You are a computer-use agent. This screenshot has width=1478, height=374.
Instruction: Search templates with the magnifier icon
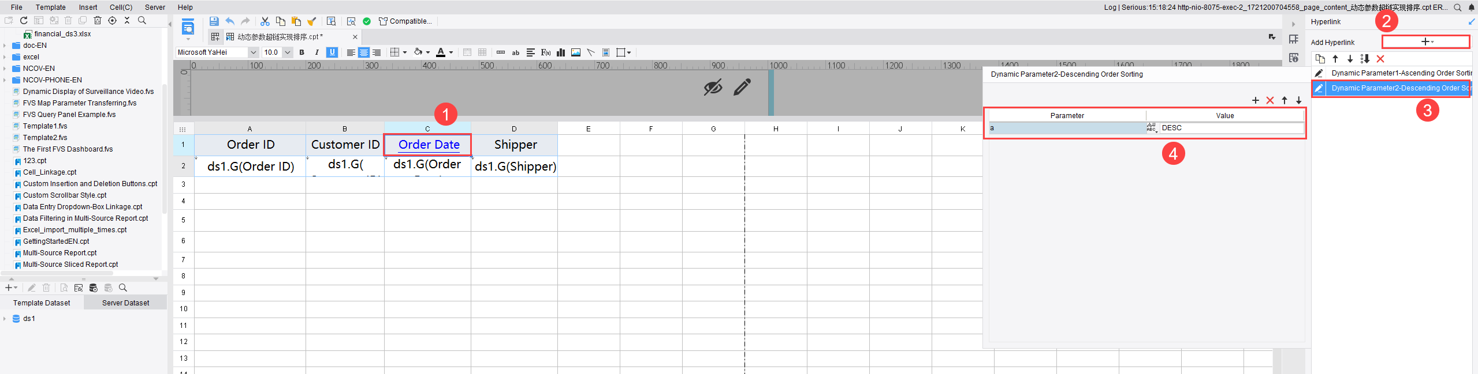[x=142, y=20]
